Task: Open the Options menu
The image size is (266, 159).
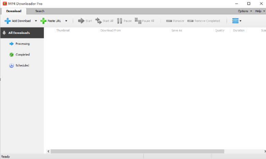Action: (x=245, y=11)
